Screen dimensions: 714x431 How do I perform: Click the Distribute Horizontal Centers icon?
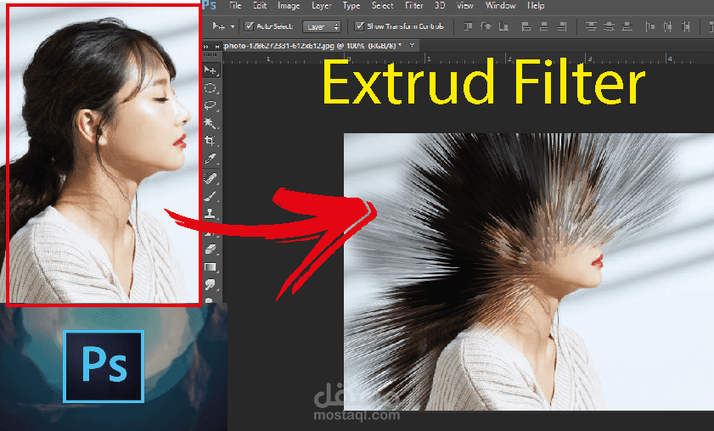pyautogui.click(x=668, y=27)
